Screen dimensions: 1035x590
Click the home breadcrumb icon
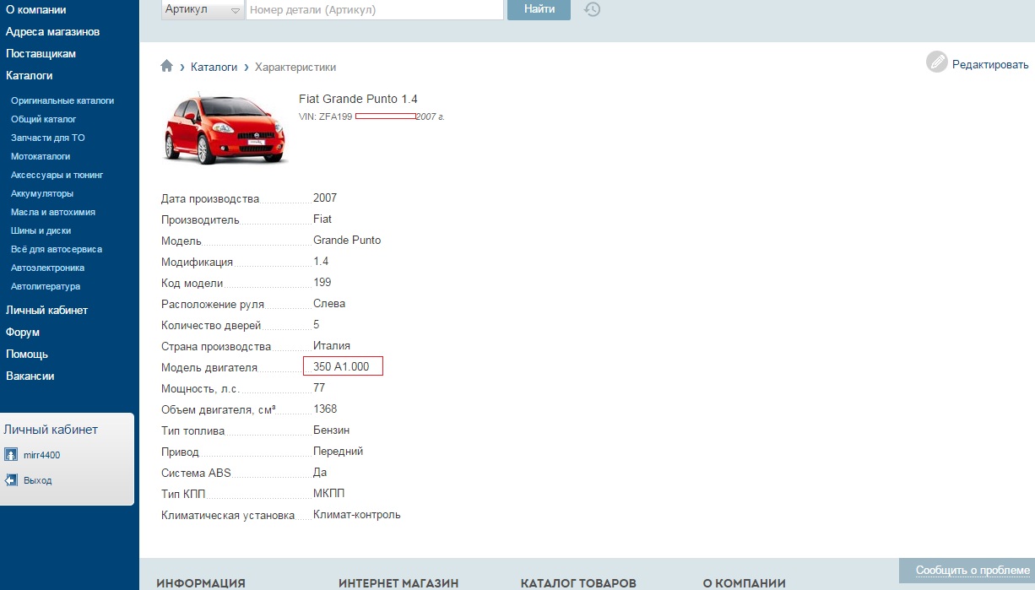[x=167, y=67]
